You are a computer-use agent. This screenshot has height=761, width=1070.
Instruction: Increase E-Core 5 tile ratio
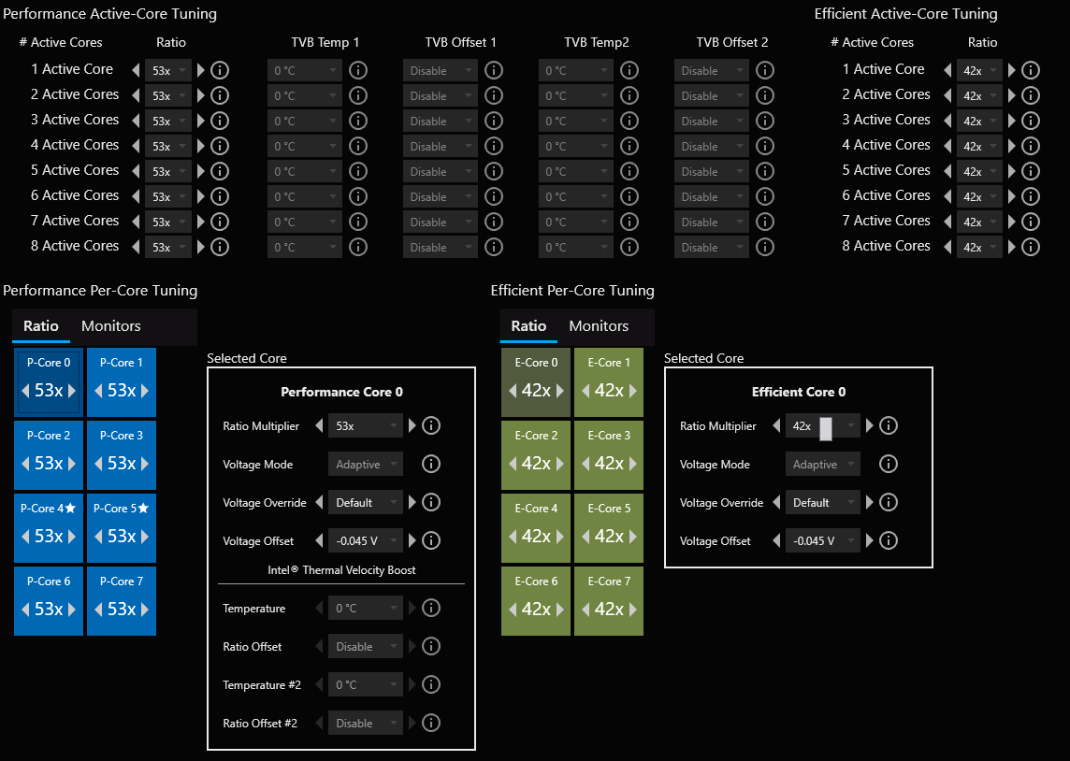pos(632,537)
